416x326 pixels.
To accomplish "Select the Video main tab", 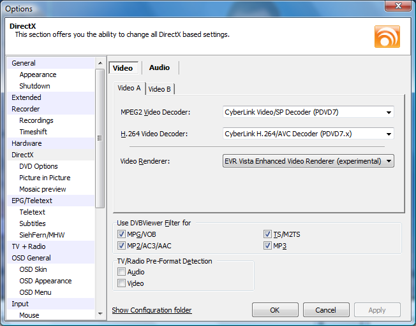I will (x=123, y=68).
